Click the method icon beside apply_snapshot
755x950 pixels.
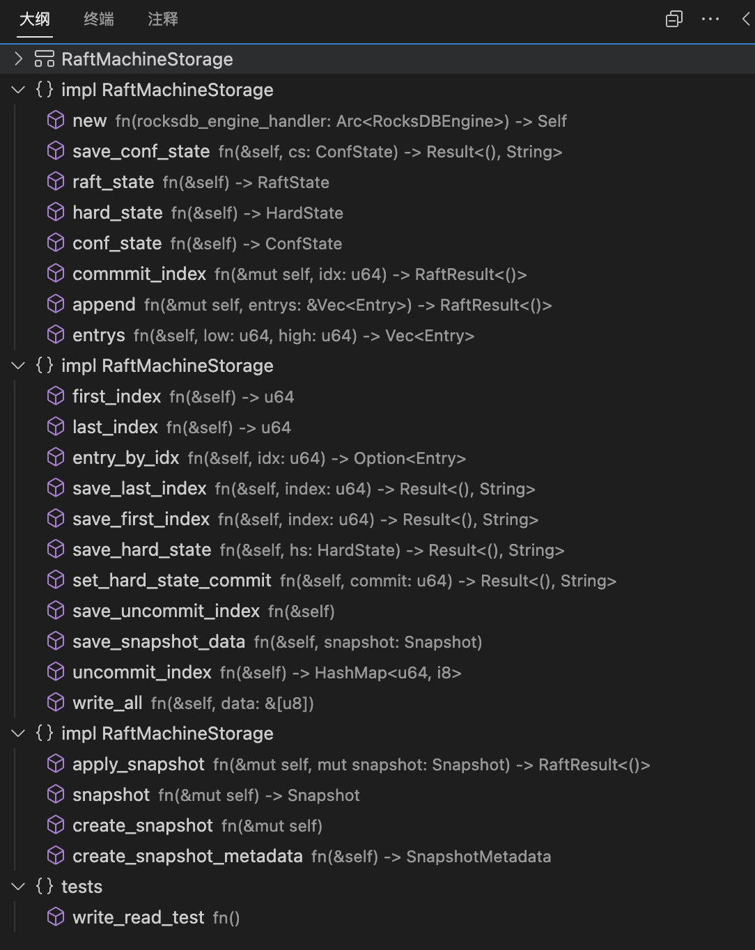pyautogui.click(x=56, y=764)
